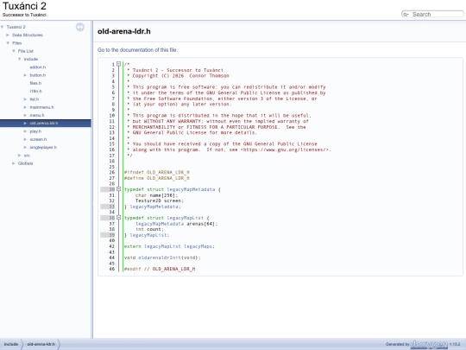Open files.h in the file tree
The width and height of the screenshot is (466, 350).
coord(35,83)
